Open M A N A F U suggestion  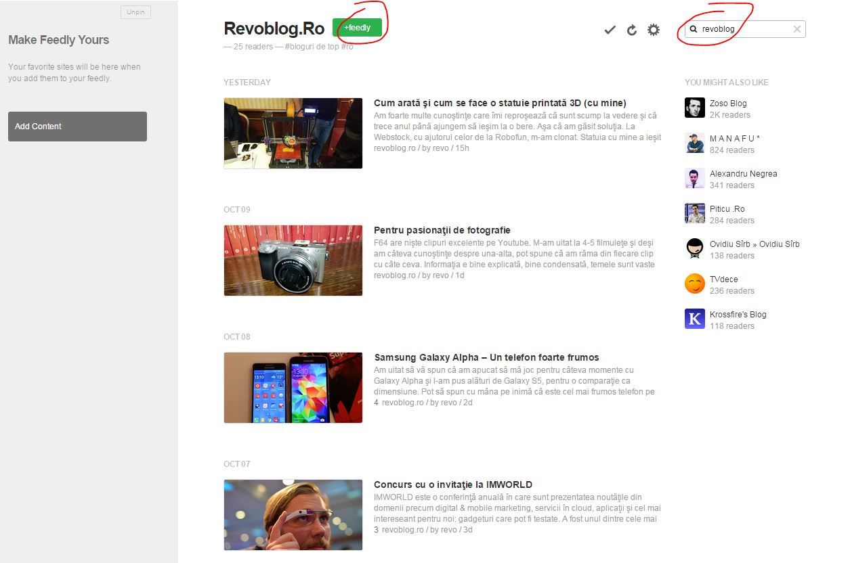click(735, 138)
